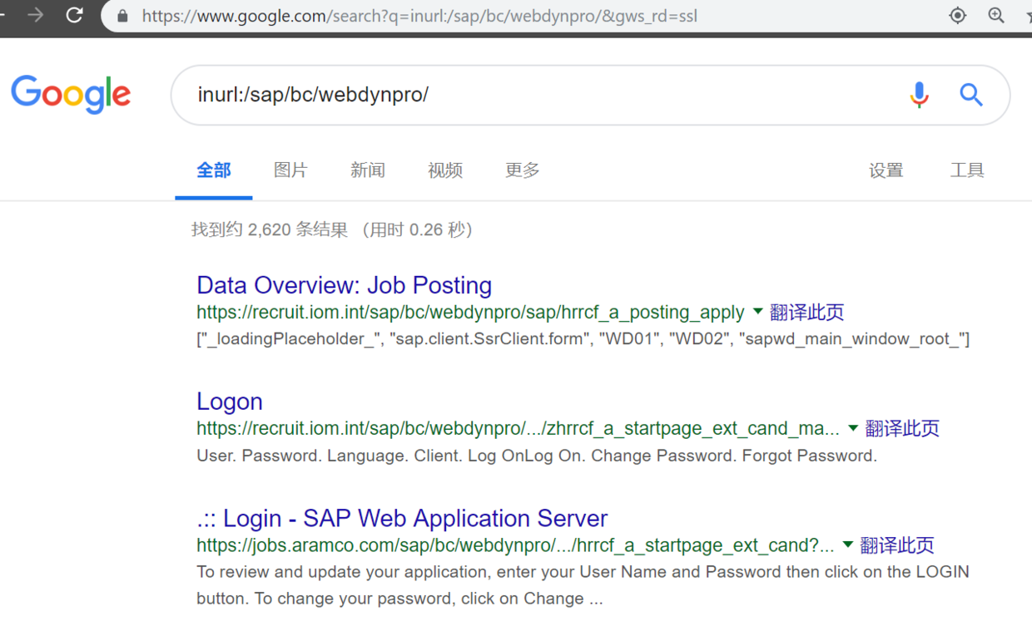Switch to the 视频 tab

pyautogui.click(x=445, y=170)
